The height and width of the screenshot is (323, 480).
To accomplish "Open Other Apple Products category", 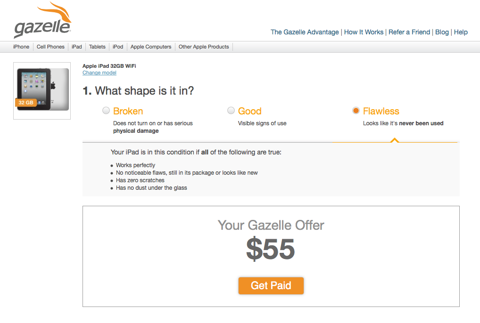I will click(x=204, y=47).
